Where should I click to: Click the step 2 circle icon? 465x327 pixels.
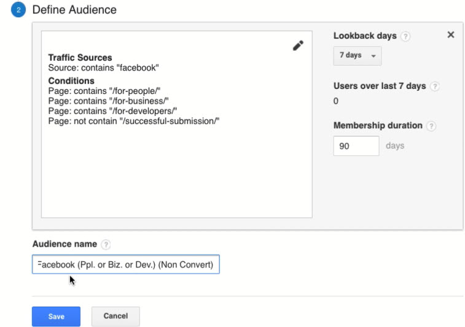[x=18, y=10]
